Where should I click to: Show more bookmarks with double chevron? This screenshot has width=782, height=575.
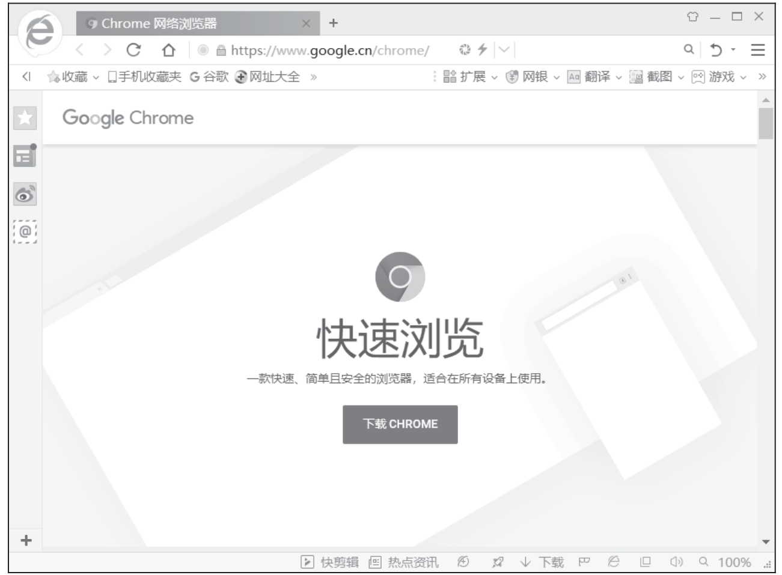tap(313, 77)
